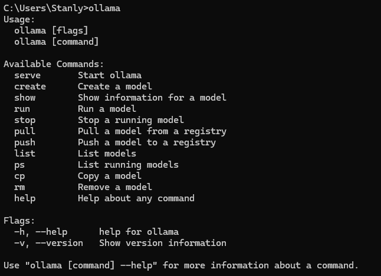This screenshot has width=381, height=276.
Task: Click the 'Help about any command' description
Action: 136,198
